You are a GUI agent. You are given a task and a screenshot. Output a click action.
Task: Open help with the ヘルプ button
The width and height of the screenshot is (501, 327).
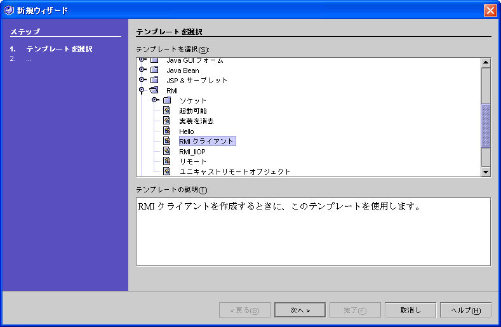coord(465,310)
